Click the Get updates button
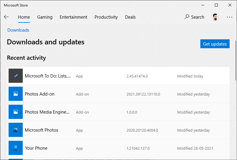The height and width of the screenshot is (160, 237). [215, 44]
